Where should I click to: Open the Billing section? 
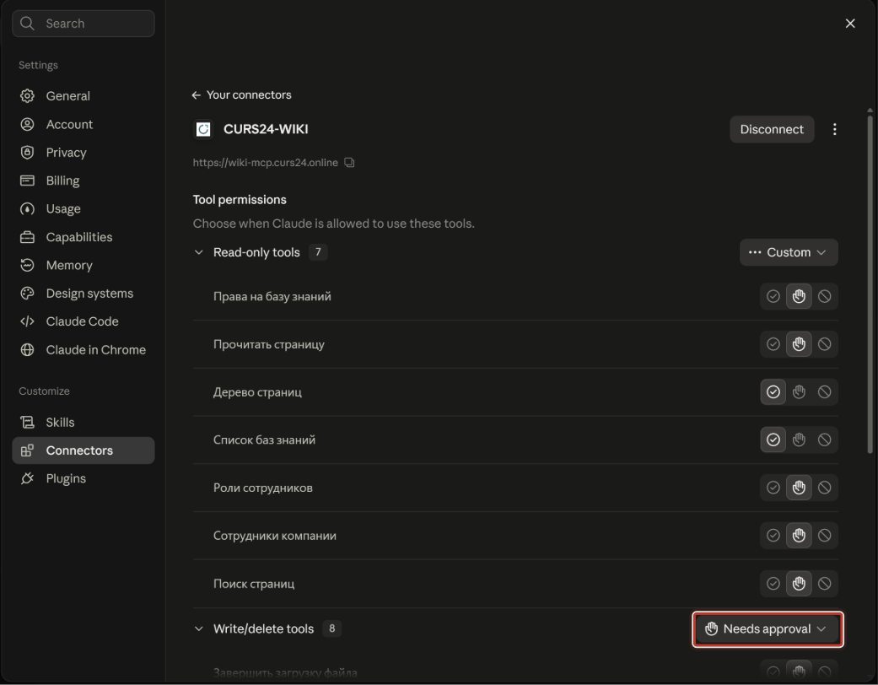[x=83, y=181]
